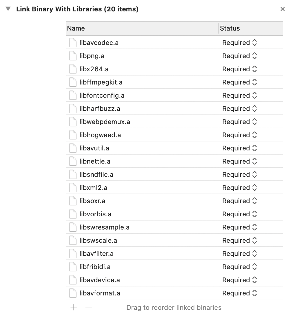The width and height of the screenshot is (294, 317).
Task: Click the file icon for libharfbuzz.a
Action: point(73,109)
